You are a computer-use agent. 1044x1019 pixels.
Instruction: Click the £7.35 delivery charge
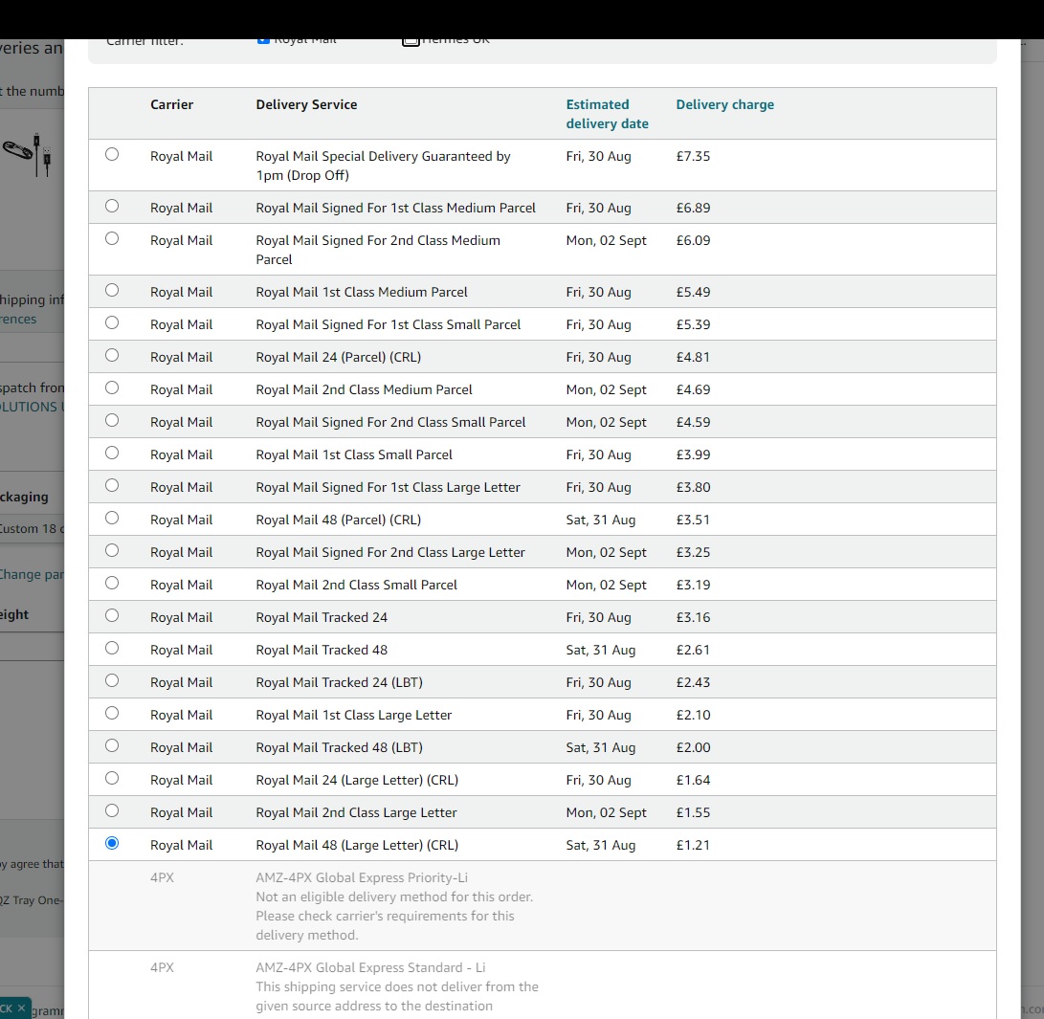click(x=693, y=156)
